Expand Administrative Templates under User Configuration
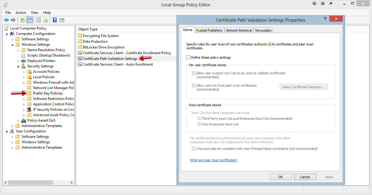The height and width of the screenshot is (195, 372). point(12,147)
